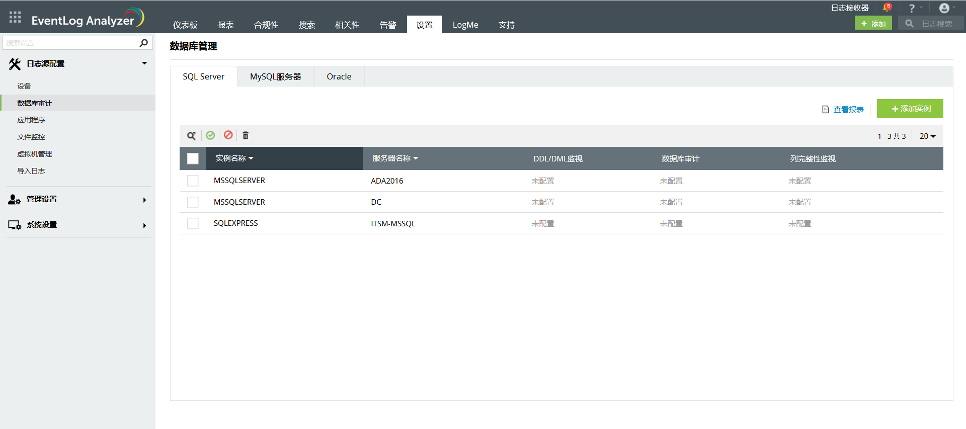Screen dimensions: 966x429
Task: Open the help question mark menu
Action: tap(912, 9)
